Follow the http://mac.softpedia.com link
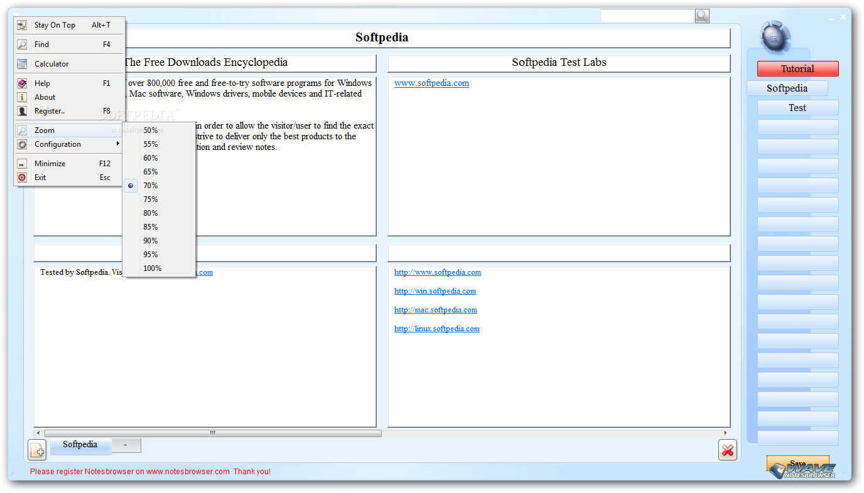Screen dimensions: 864x493 [436, 310]
